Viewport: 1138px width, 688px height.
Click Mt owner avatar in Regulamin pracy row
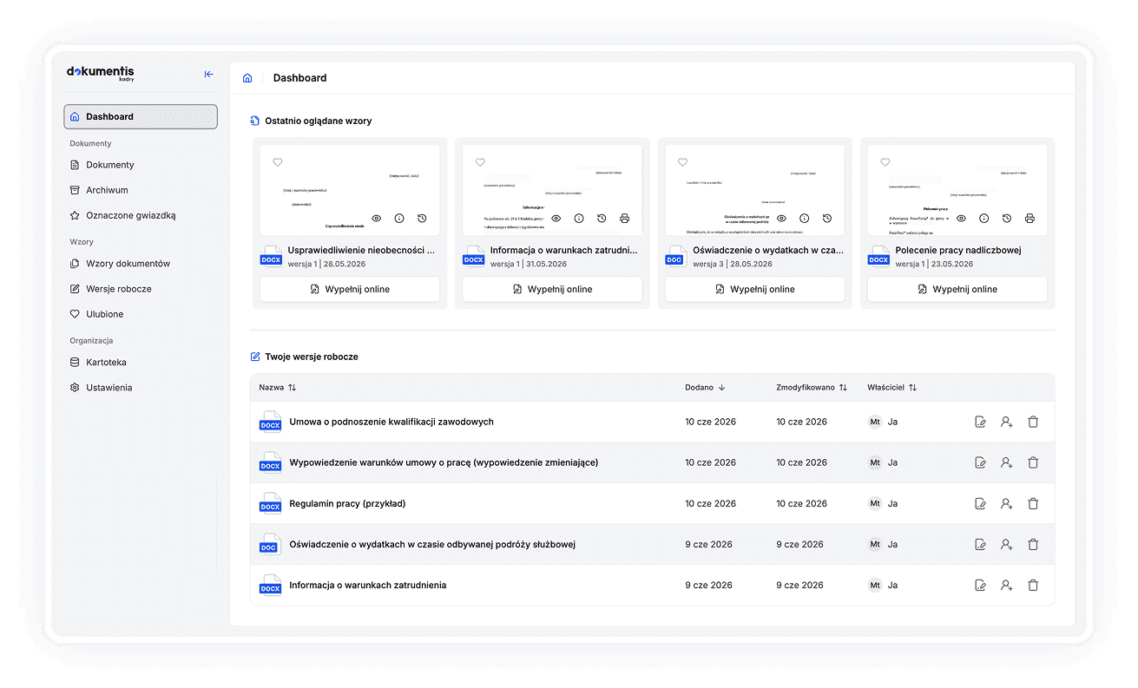click(875, 504)
